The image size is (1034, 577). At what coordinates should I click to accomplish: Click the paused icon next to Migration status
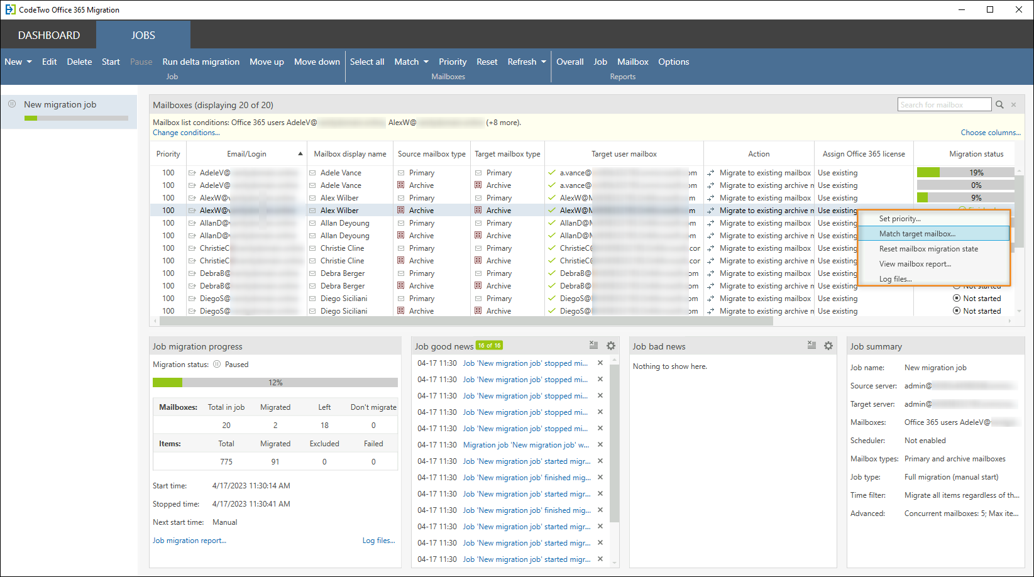click(x=217, y=364)
